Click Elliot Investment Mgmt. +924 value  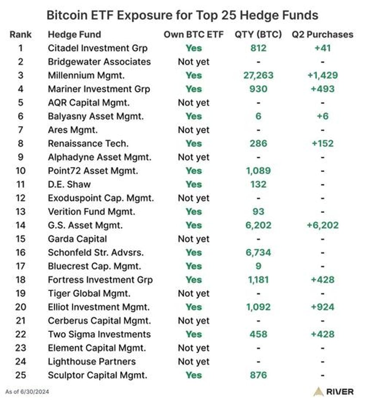[x=322, y=307]
